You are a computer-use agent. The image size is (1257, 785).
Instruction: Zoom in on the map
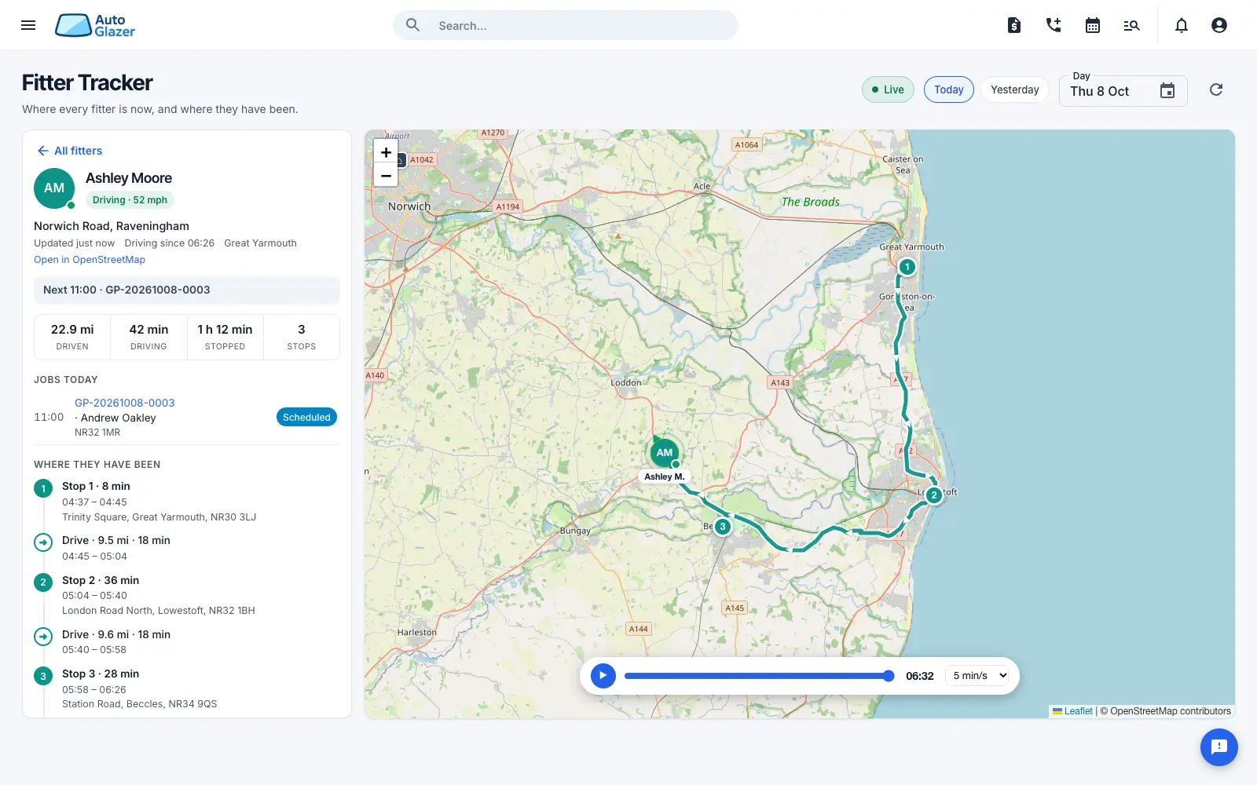386,152
